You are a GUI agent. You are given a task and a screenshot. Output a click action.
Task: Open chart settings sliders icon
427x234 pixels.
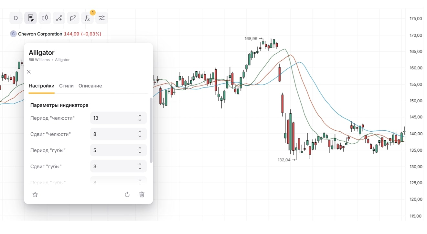101,18
